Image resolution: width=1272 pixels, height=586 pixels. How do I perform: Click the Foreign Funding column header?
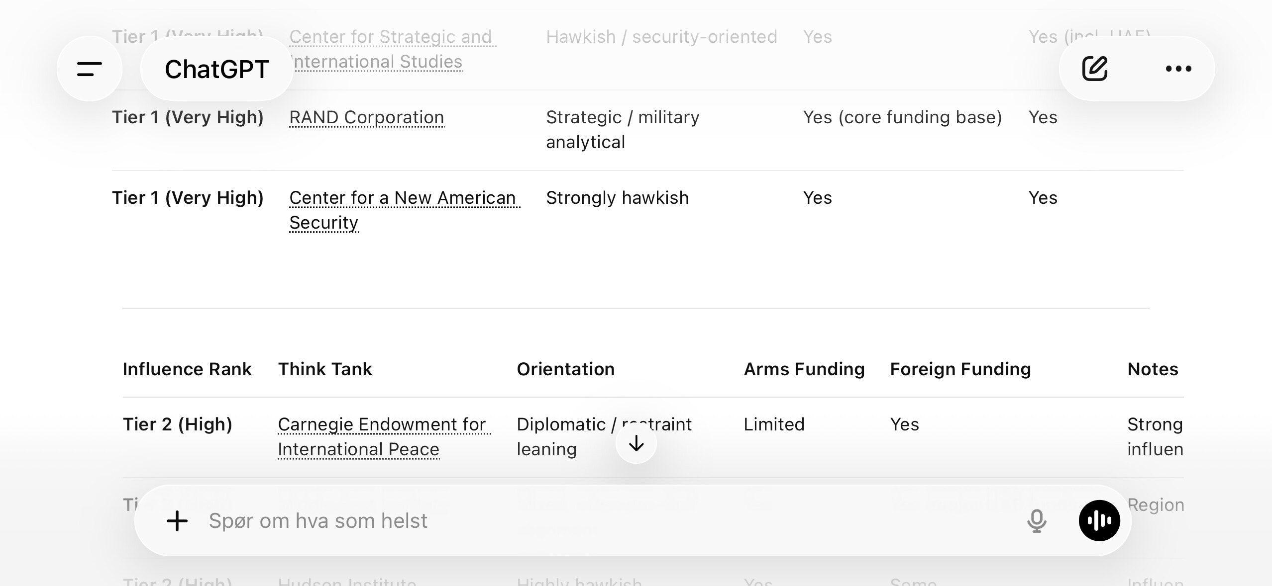[960, 369]
